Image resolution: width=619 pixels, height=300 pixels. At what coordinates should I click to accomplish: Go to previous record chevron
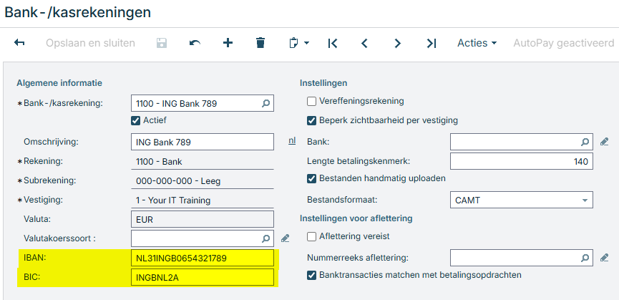[x=364, y=43]
